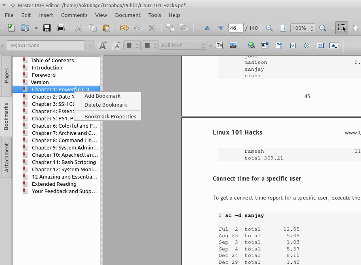The height and width of the screenshot is (265, 361).
Task: Insert a Radio Button form field
Action: click(x=306, y=45)
